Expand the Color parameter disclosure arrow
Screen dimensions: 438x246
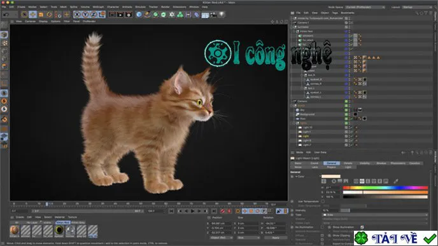click(x=296, y=177)
